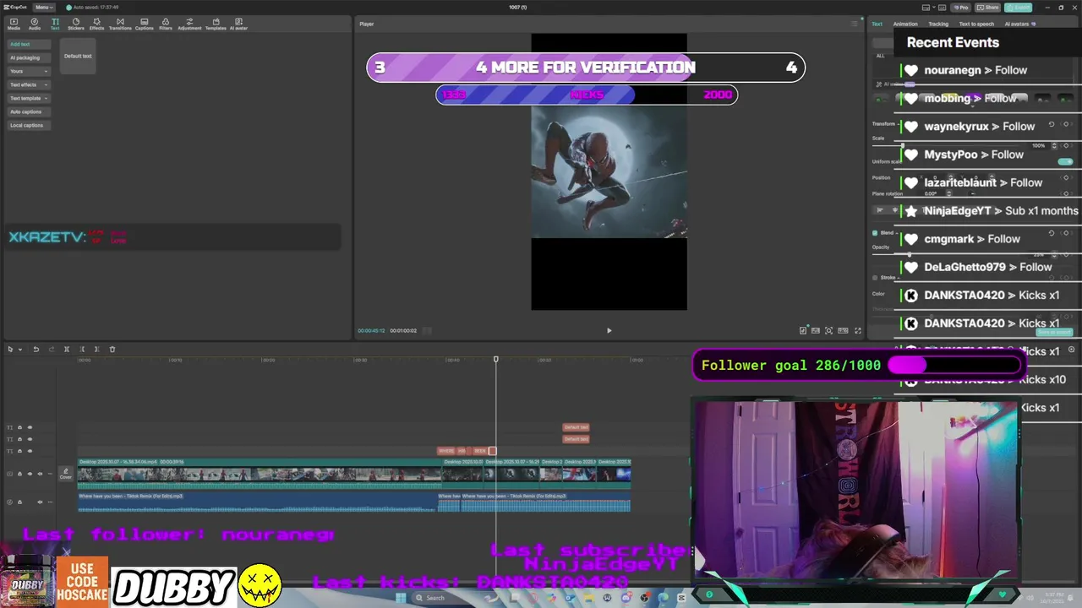Open the Adjustment panel tab
Screen dimensions: 1082x608
click(x=189, y=24)
